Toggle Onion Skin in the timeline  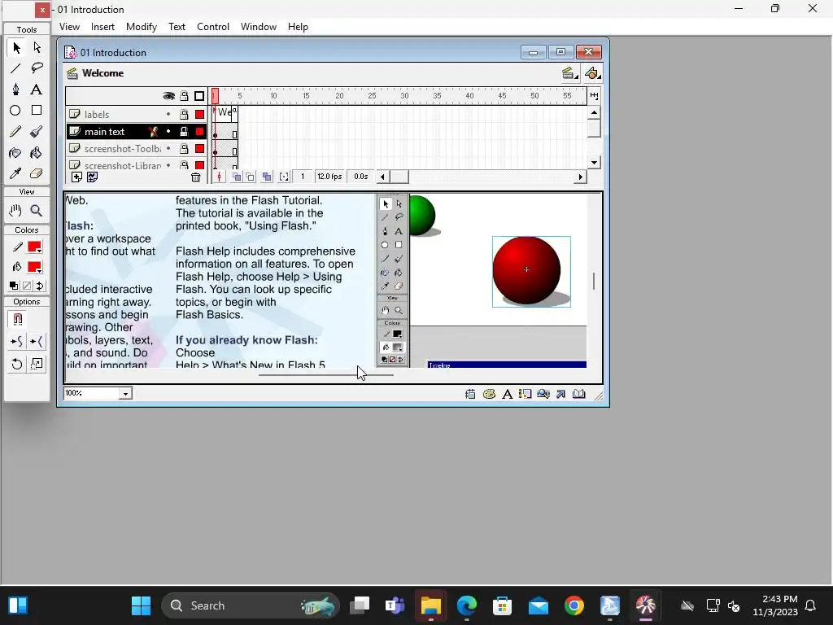[x=237, y=177]
